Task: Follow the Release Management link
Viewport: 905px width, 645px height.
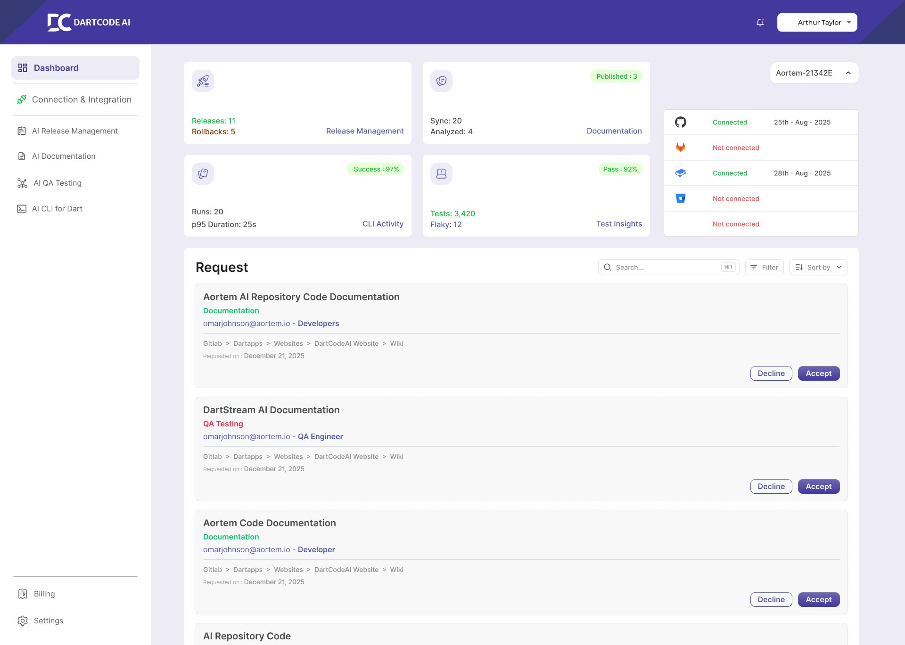Action: coord(365,131)
